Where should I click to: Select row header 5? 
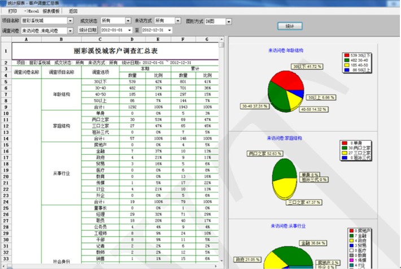tap(6, 81)
